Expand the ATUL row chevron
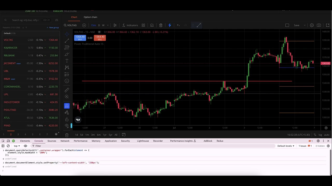Viewport: 332px width, 186px height. click(45, 118)
